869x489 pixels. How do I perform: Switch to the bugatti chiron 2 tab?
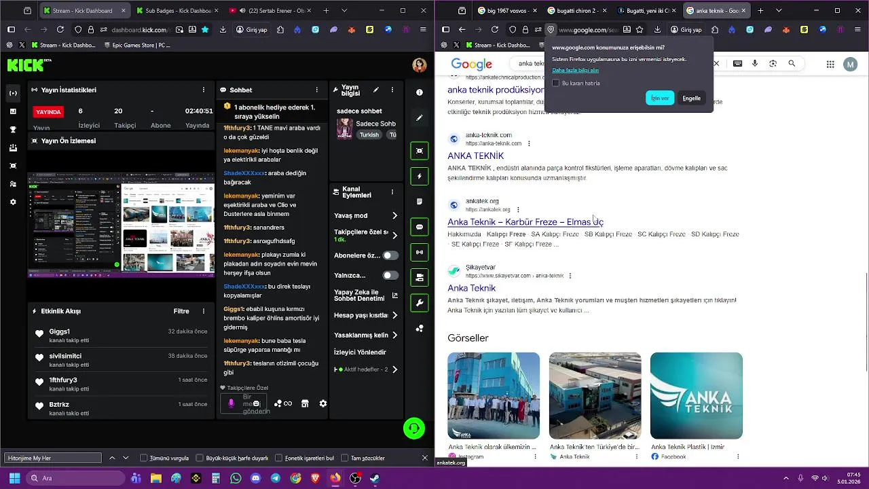tap(576, 11)
